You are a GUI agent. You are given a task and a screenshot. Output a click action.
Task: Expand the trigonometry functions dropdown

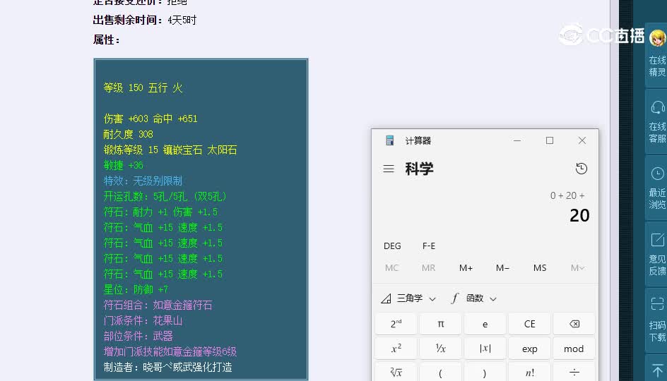tap(409, 298)
